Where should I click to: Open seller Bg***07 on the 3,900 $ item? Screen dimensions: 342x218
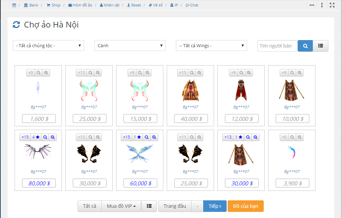[x=292, y=172]
